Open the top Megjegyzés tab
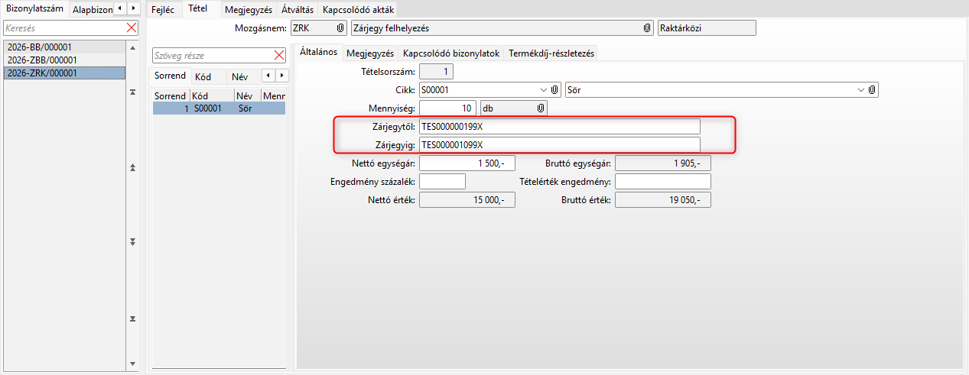The image size is (969, 375). pos(249,9)
